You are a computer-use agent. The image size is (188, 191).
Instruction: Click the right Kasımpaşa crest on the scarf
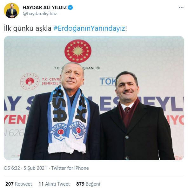click(78, 131)
